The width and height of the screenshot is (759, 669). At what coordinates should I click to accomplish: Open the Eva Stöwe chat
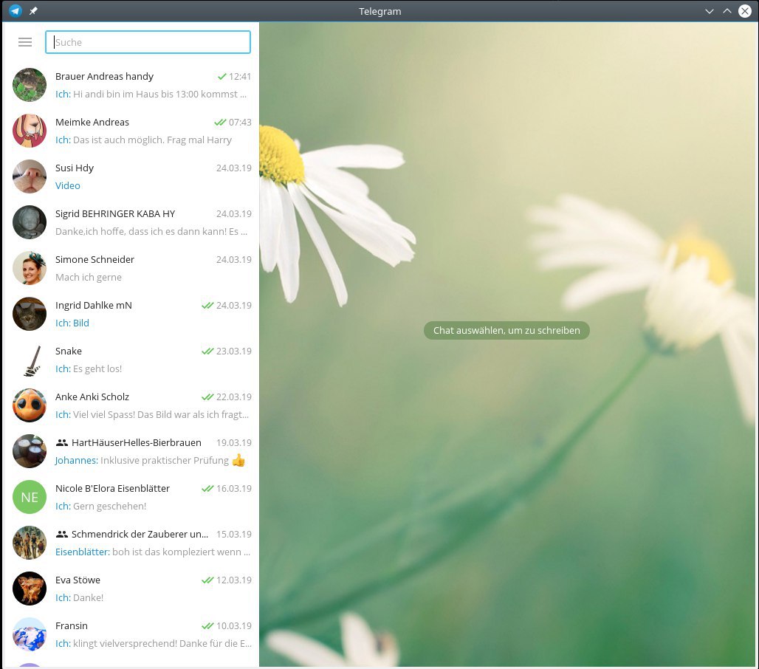[x=133, y=589]
